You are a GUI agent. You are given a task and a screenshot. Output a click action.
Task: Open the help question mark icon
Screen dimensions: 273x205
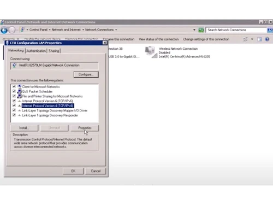[267, 39]
